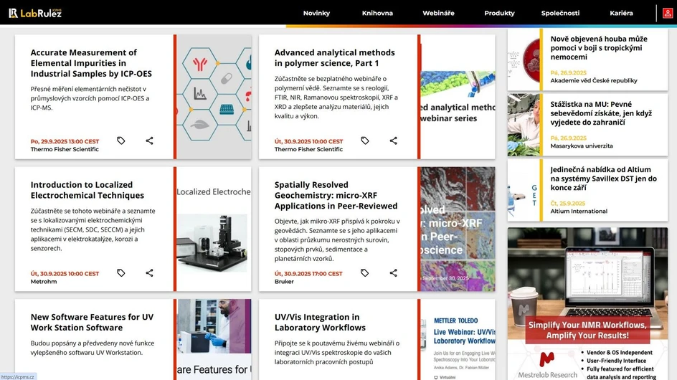Open 'UV/Vis Integration in Laboratory Workflows' title
The image size is (677, 380).
320,322
